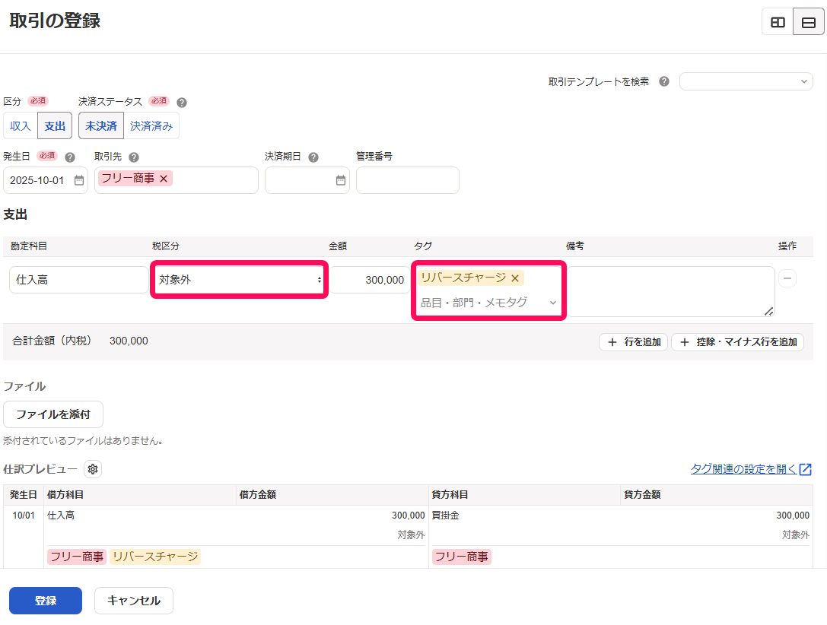Open help icon beside 決済ステータス

tap(181, 102)
